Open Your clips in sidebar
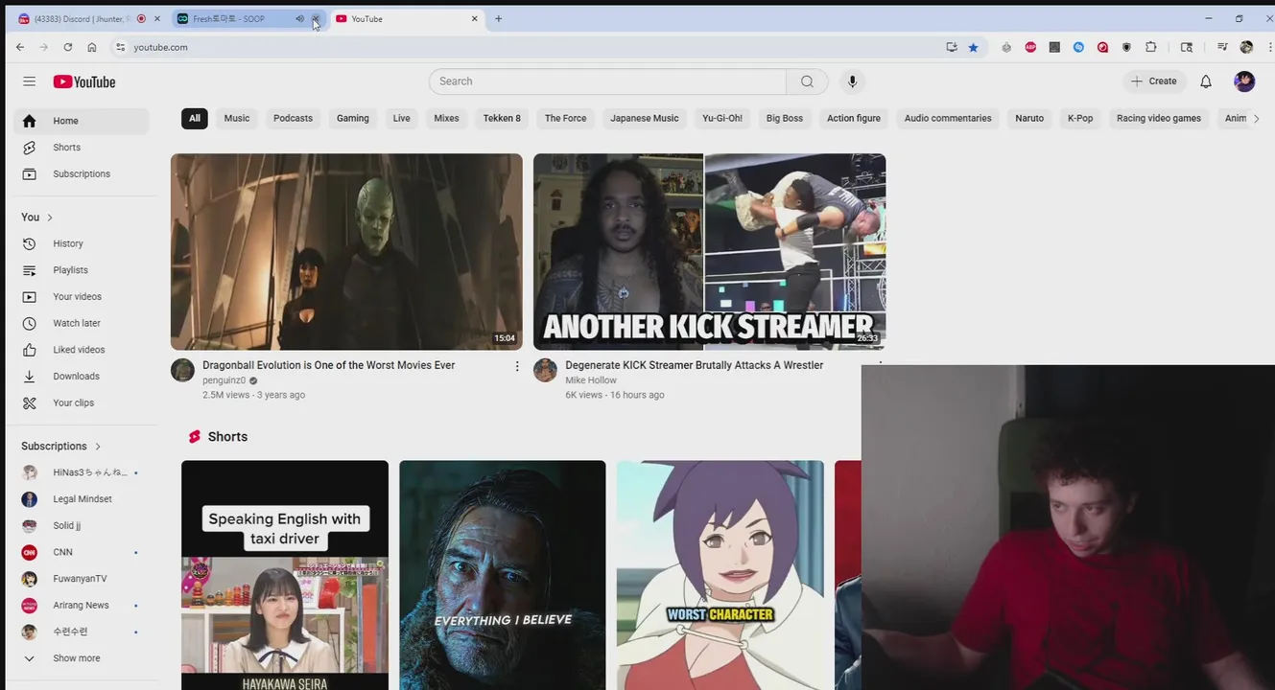The width and height of the screenshot is (1275, 690). pos(82,402)
